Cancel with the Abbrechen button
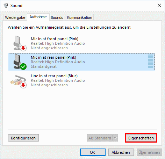Image resolution: width=165 pixels, height=159 pixels. click(x=121, y=152)
